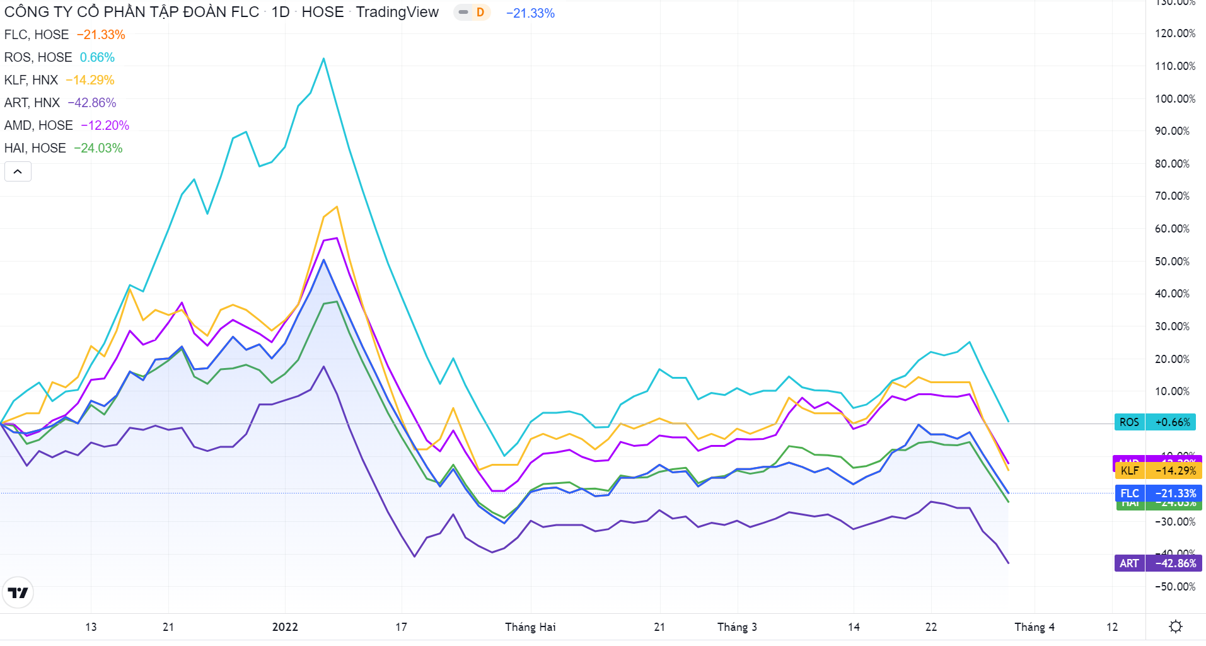Click the Tháng 4 time axis label
1206x646 pixels.
pyautogui.click(x=1034, y=627)
